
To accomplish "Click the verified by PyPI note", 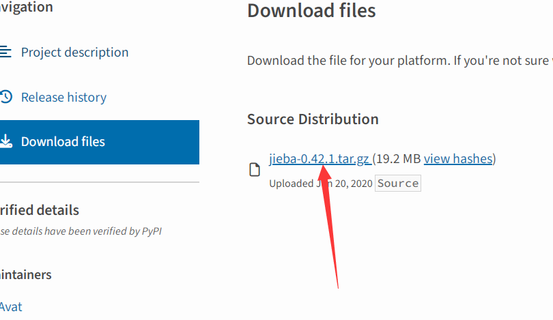I will (81, 231).
